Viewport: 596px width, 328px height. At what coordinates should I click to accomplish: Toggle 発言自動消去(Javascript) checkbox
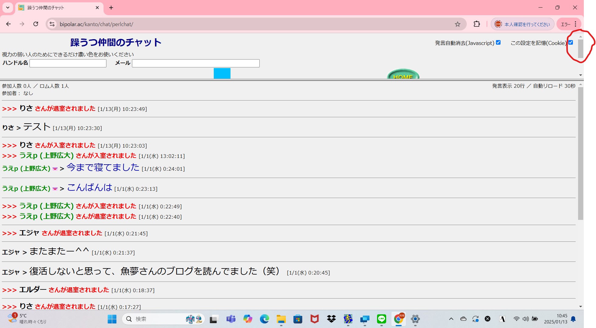pyautogui.click(x=498, y=43)
